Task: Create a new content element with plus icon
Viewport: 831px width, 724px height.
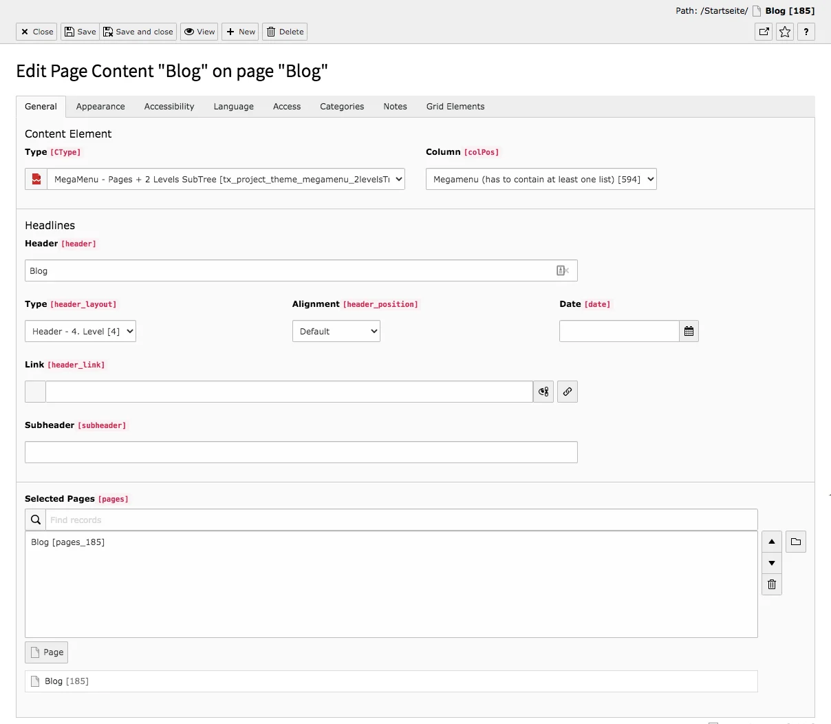Action: point(239,32)
